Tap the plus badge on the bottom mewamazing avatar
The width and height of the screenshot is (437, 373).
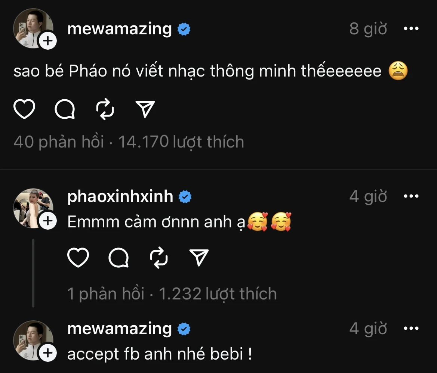click(x=48, y=353)
